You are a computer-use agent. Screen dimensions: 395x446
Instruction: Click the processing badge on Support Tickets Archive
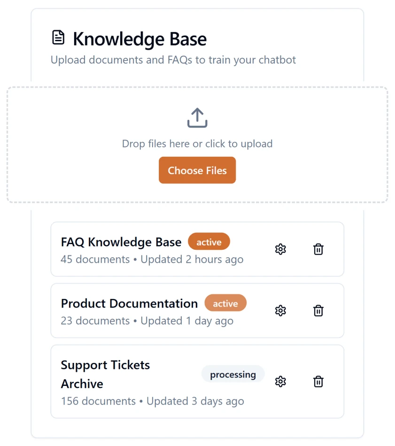(233, 374)
